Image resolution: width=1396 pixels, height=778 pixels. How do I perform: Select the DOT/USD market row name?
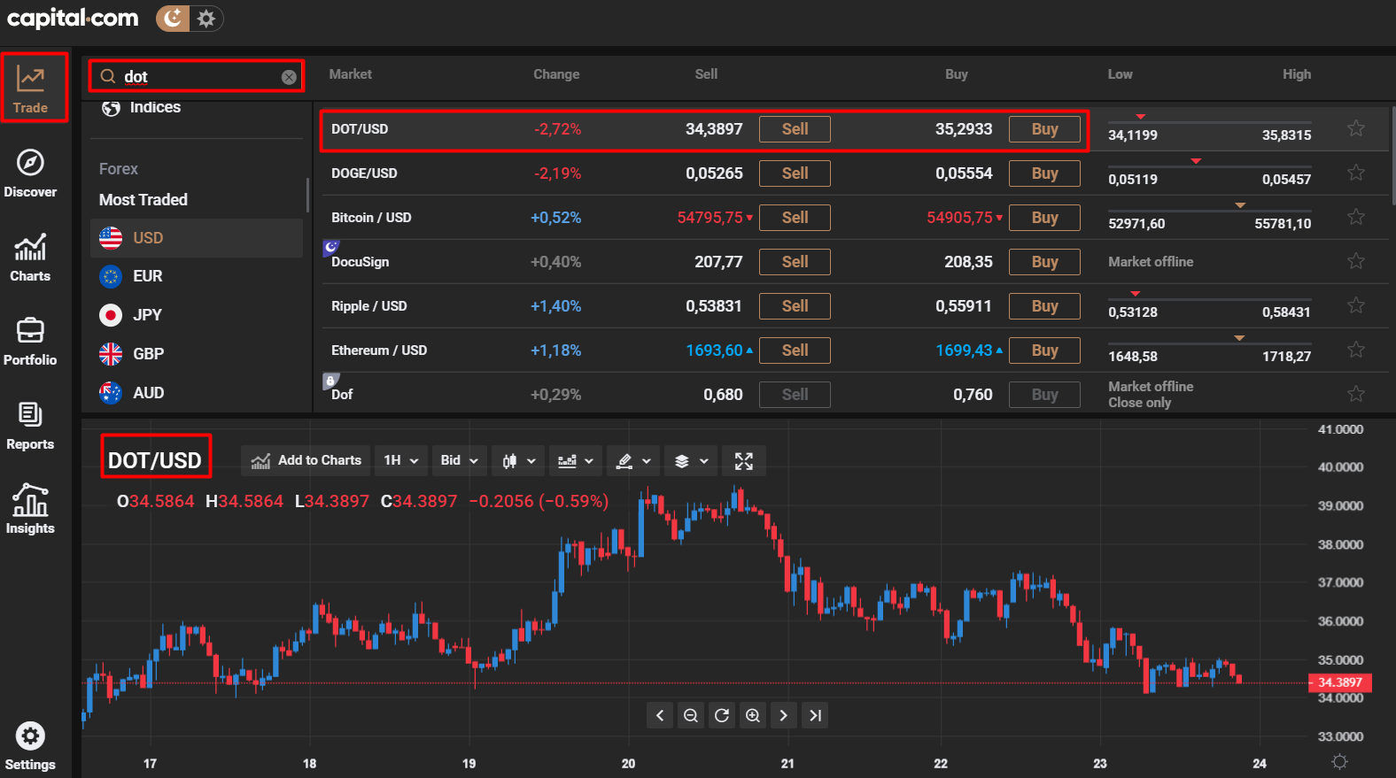pos(360,129)
